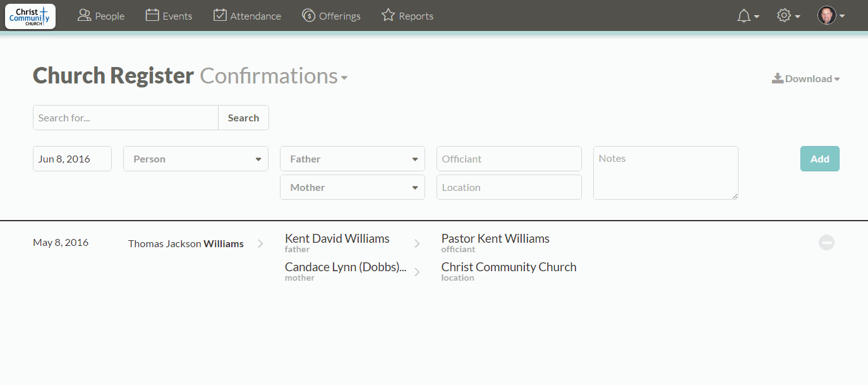
Task: Expand the Mother dropdown
Action: (x=353, y=188)
